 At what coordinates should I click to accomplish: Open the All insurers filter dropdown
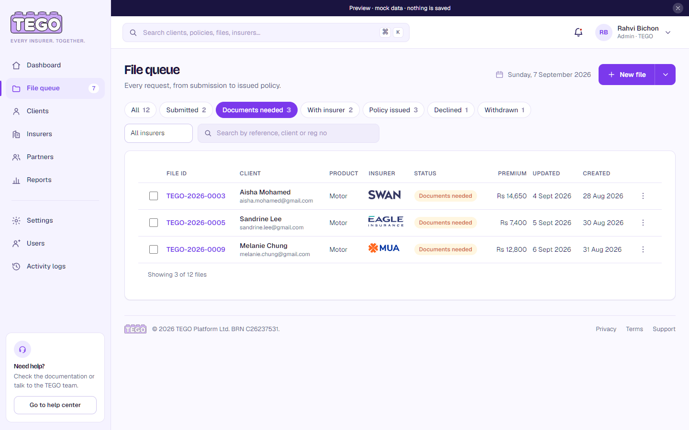tap(158, 133)
